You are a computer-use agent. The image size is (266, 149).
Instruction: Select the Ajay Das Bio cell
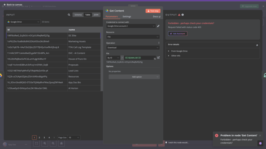(84, 82)
